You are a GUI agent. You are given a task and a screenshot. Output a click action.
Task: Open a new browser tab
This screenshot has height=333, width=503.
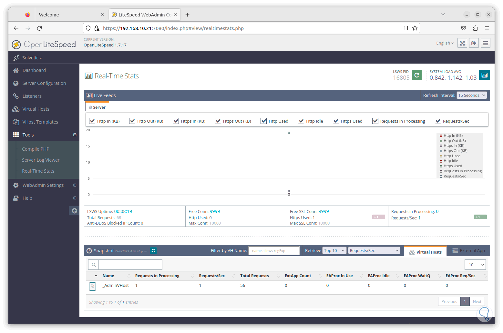point(187,15)
